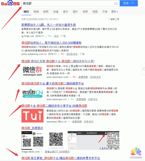
Task: Open 搜索工具 filter options
Action: tap(114, 19)
